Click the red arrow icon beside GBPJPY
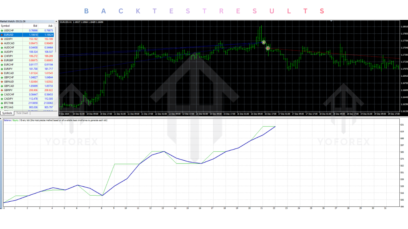408x229 pixels. pyautogui.click(x=3, y=90)
